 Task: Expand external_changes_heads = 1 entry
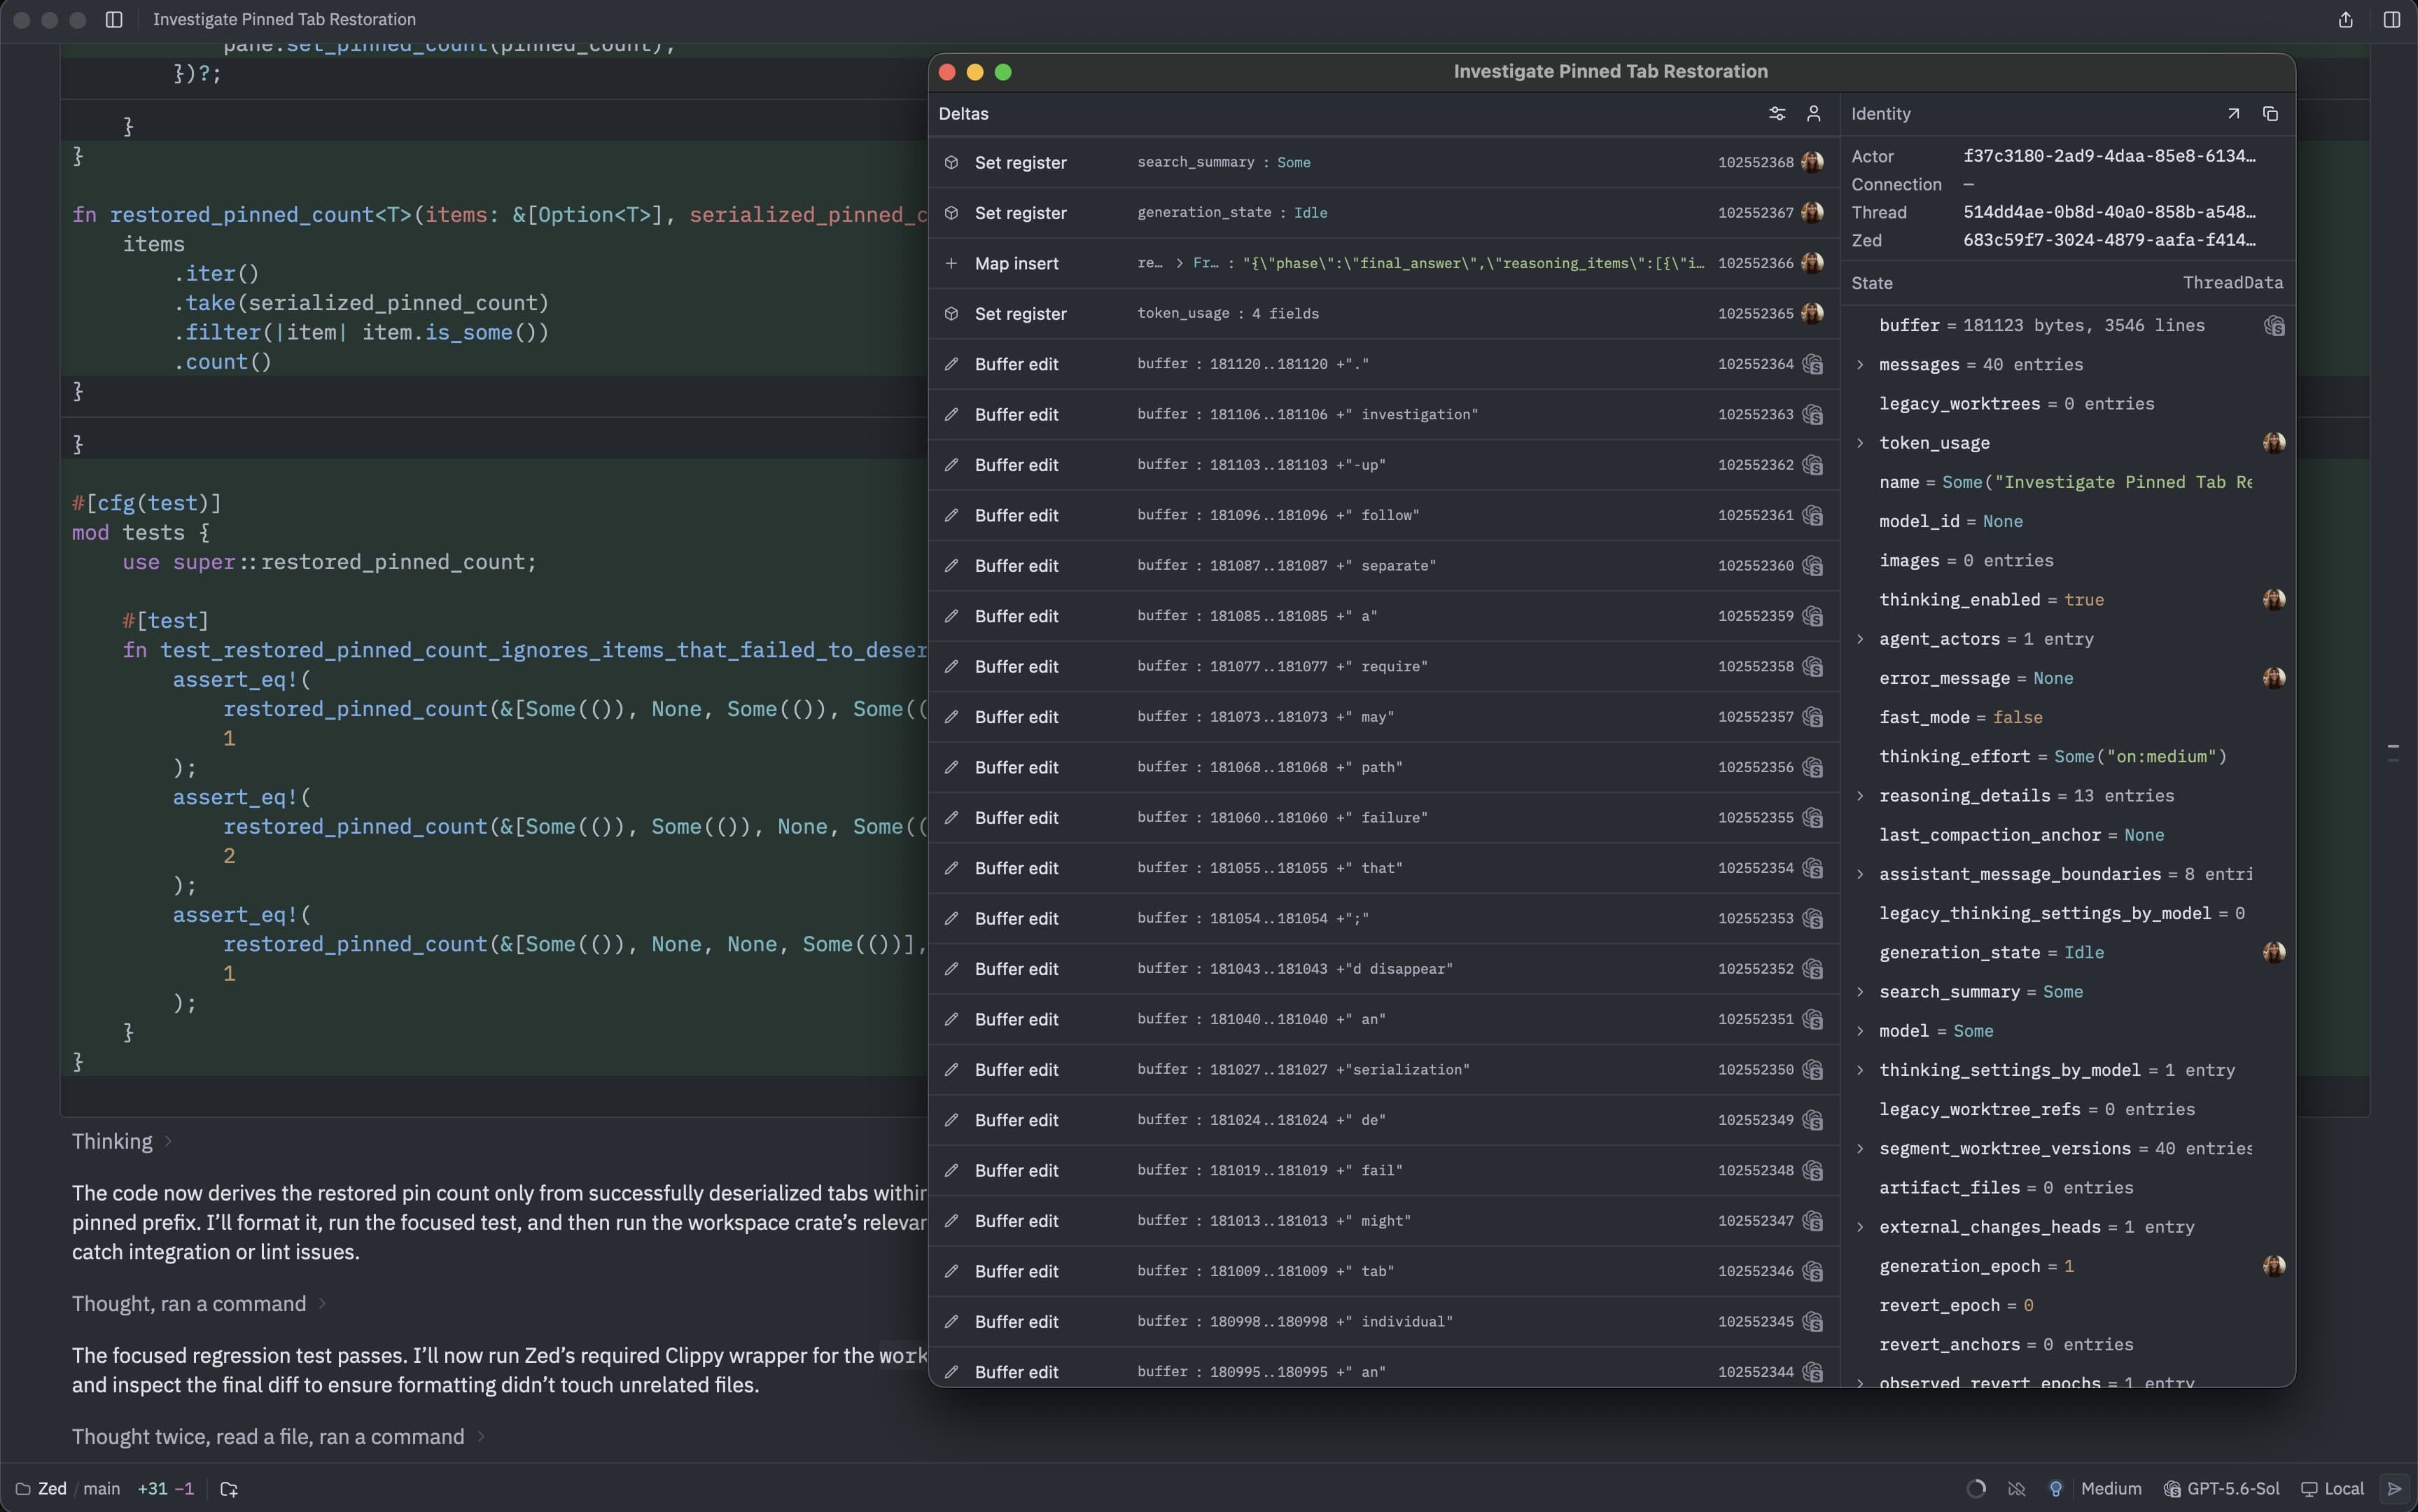tap(1860, 1227)
